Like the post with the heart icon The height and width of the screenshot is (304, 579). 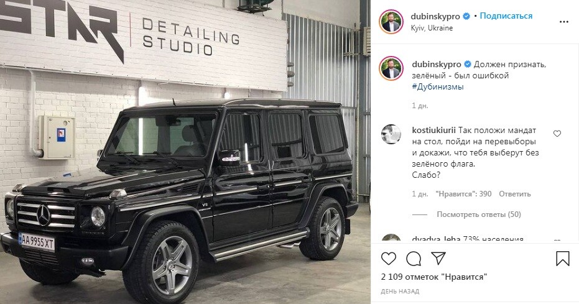coord(389,258)
